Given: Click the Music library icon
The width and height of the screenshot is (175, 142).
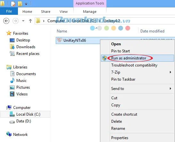Looking at the screenshot, I should click(x=12, y=80).
